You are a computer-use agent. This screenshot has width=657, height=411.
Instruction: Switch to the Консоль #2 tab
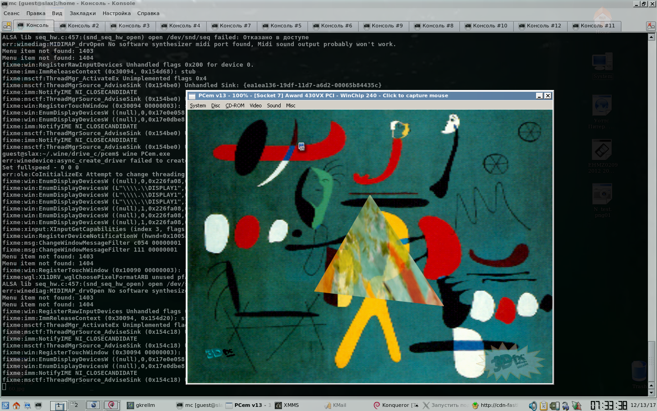[x=79, y=26]
